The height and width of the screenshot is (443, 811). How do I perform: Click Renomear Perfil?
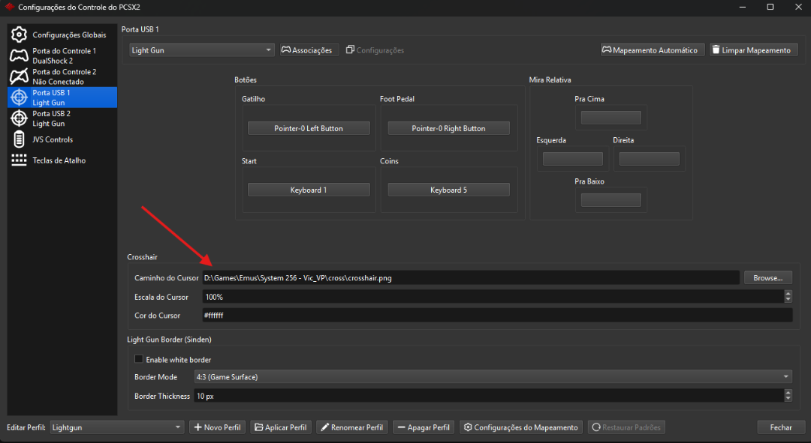[x=351, y=427]
